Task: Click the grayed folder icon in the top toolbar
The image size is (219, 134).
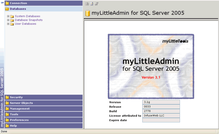Action: tap(87, 4)
